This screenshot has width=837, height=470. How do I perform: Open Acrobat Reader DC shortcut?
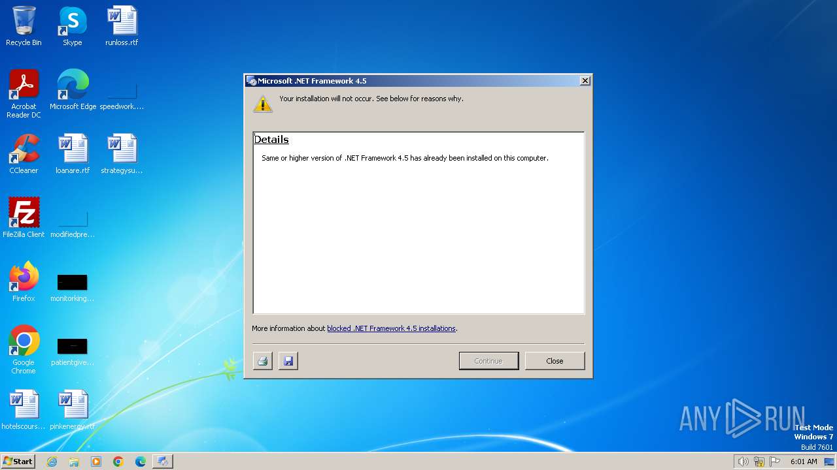click(24, 94)
